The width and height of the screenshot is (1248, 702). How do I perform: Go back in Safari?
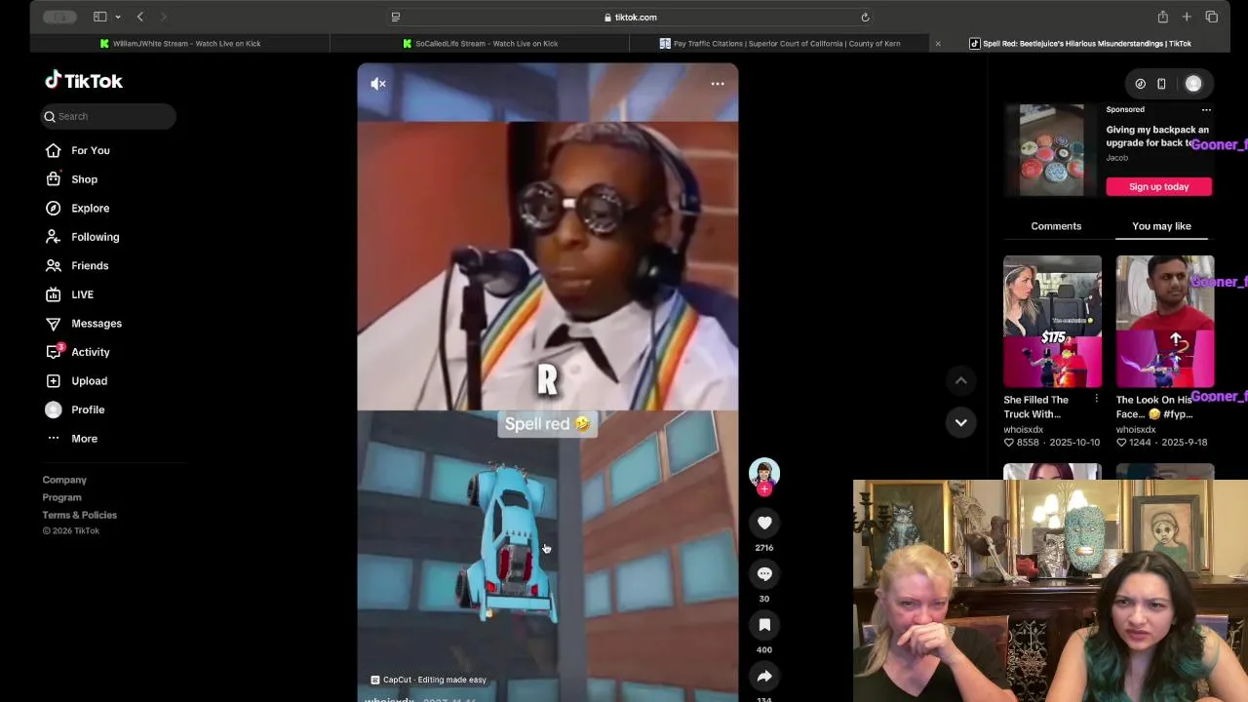point(140,17)
